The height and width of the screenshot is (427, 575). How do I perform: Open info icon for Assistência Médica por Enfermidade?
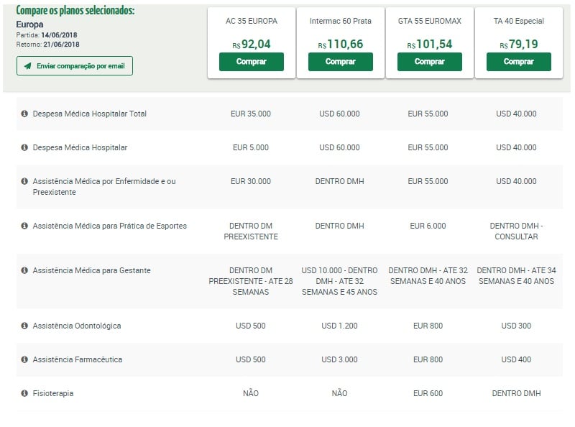(x=24, y=181)
